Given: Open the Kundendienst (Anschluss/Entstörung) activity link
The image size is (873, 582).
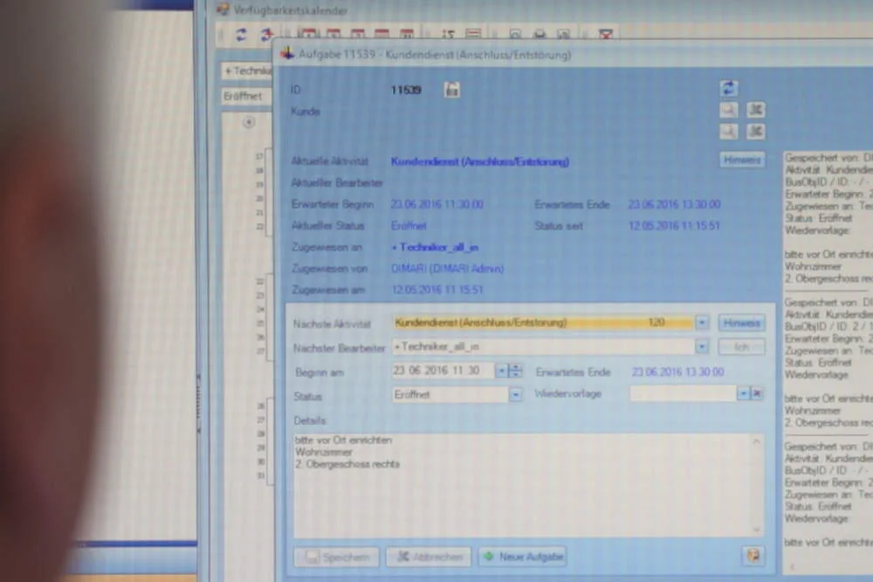Looking at the screenshot, I should [x=480, y=162].
